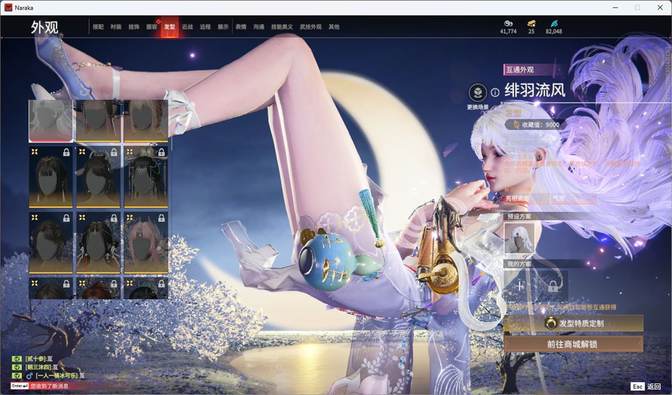Open the 技能奥义 tab
Viewport: 672px width, 395px height.
coord(282,27)
